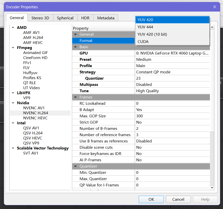Collapse the Quantizer section header
Viewport: 223px width, 209px height.
(75, 166)
